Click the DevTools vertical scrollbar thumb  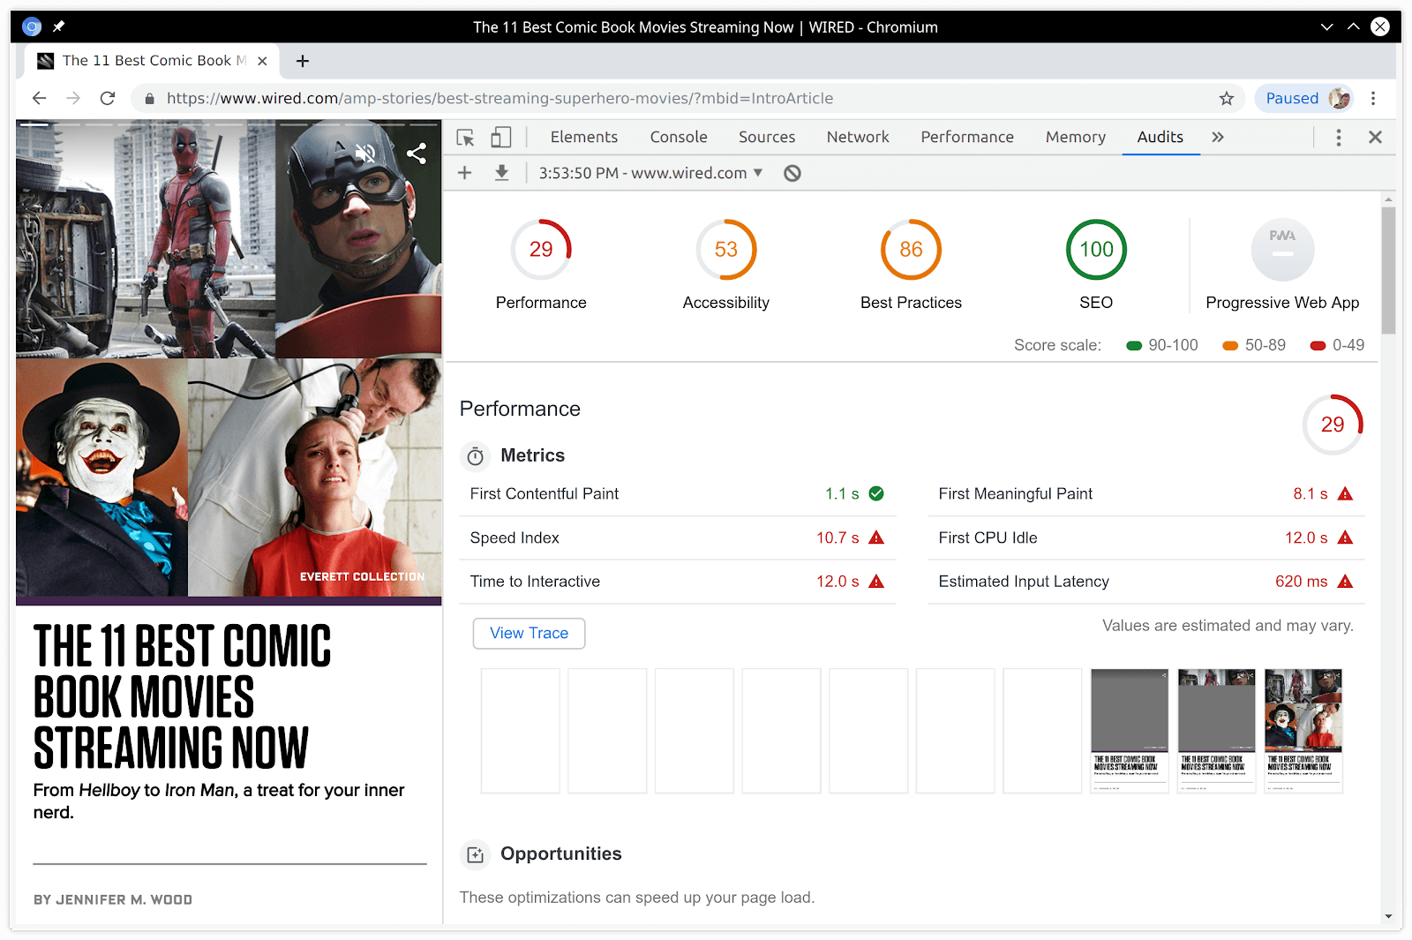pos(1388,270)
